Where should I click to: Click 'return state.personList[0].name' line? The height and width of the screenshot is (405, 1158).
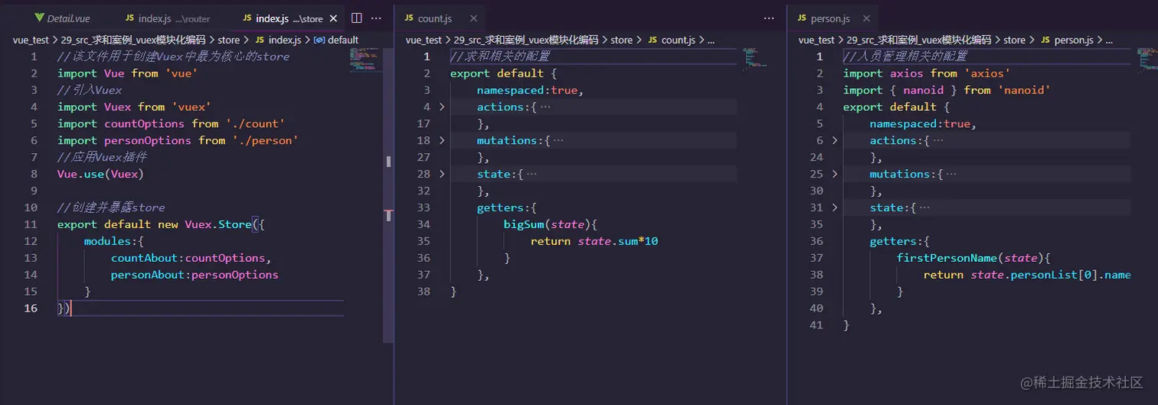1027,275
